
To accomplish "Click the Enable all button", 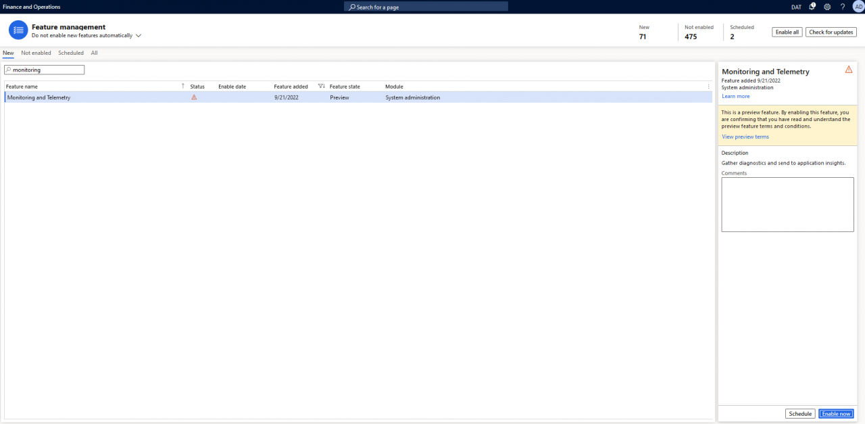I will pos(787,32).
